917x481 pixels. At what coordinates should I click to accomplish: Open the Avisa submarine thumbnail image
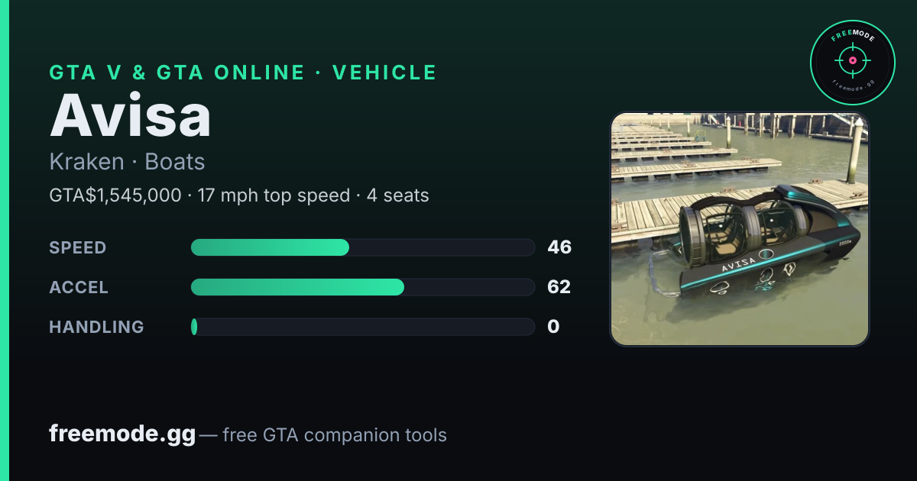(x=740, y=229)
